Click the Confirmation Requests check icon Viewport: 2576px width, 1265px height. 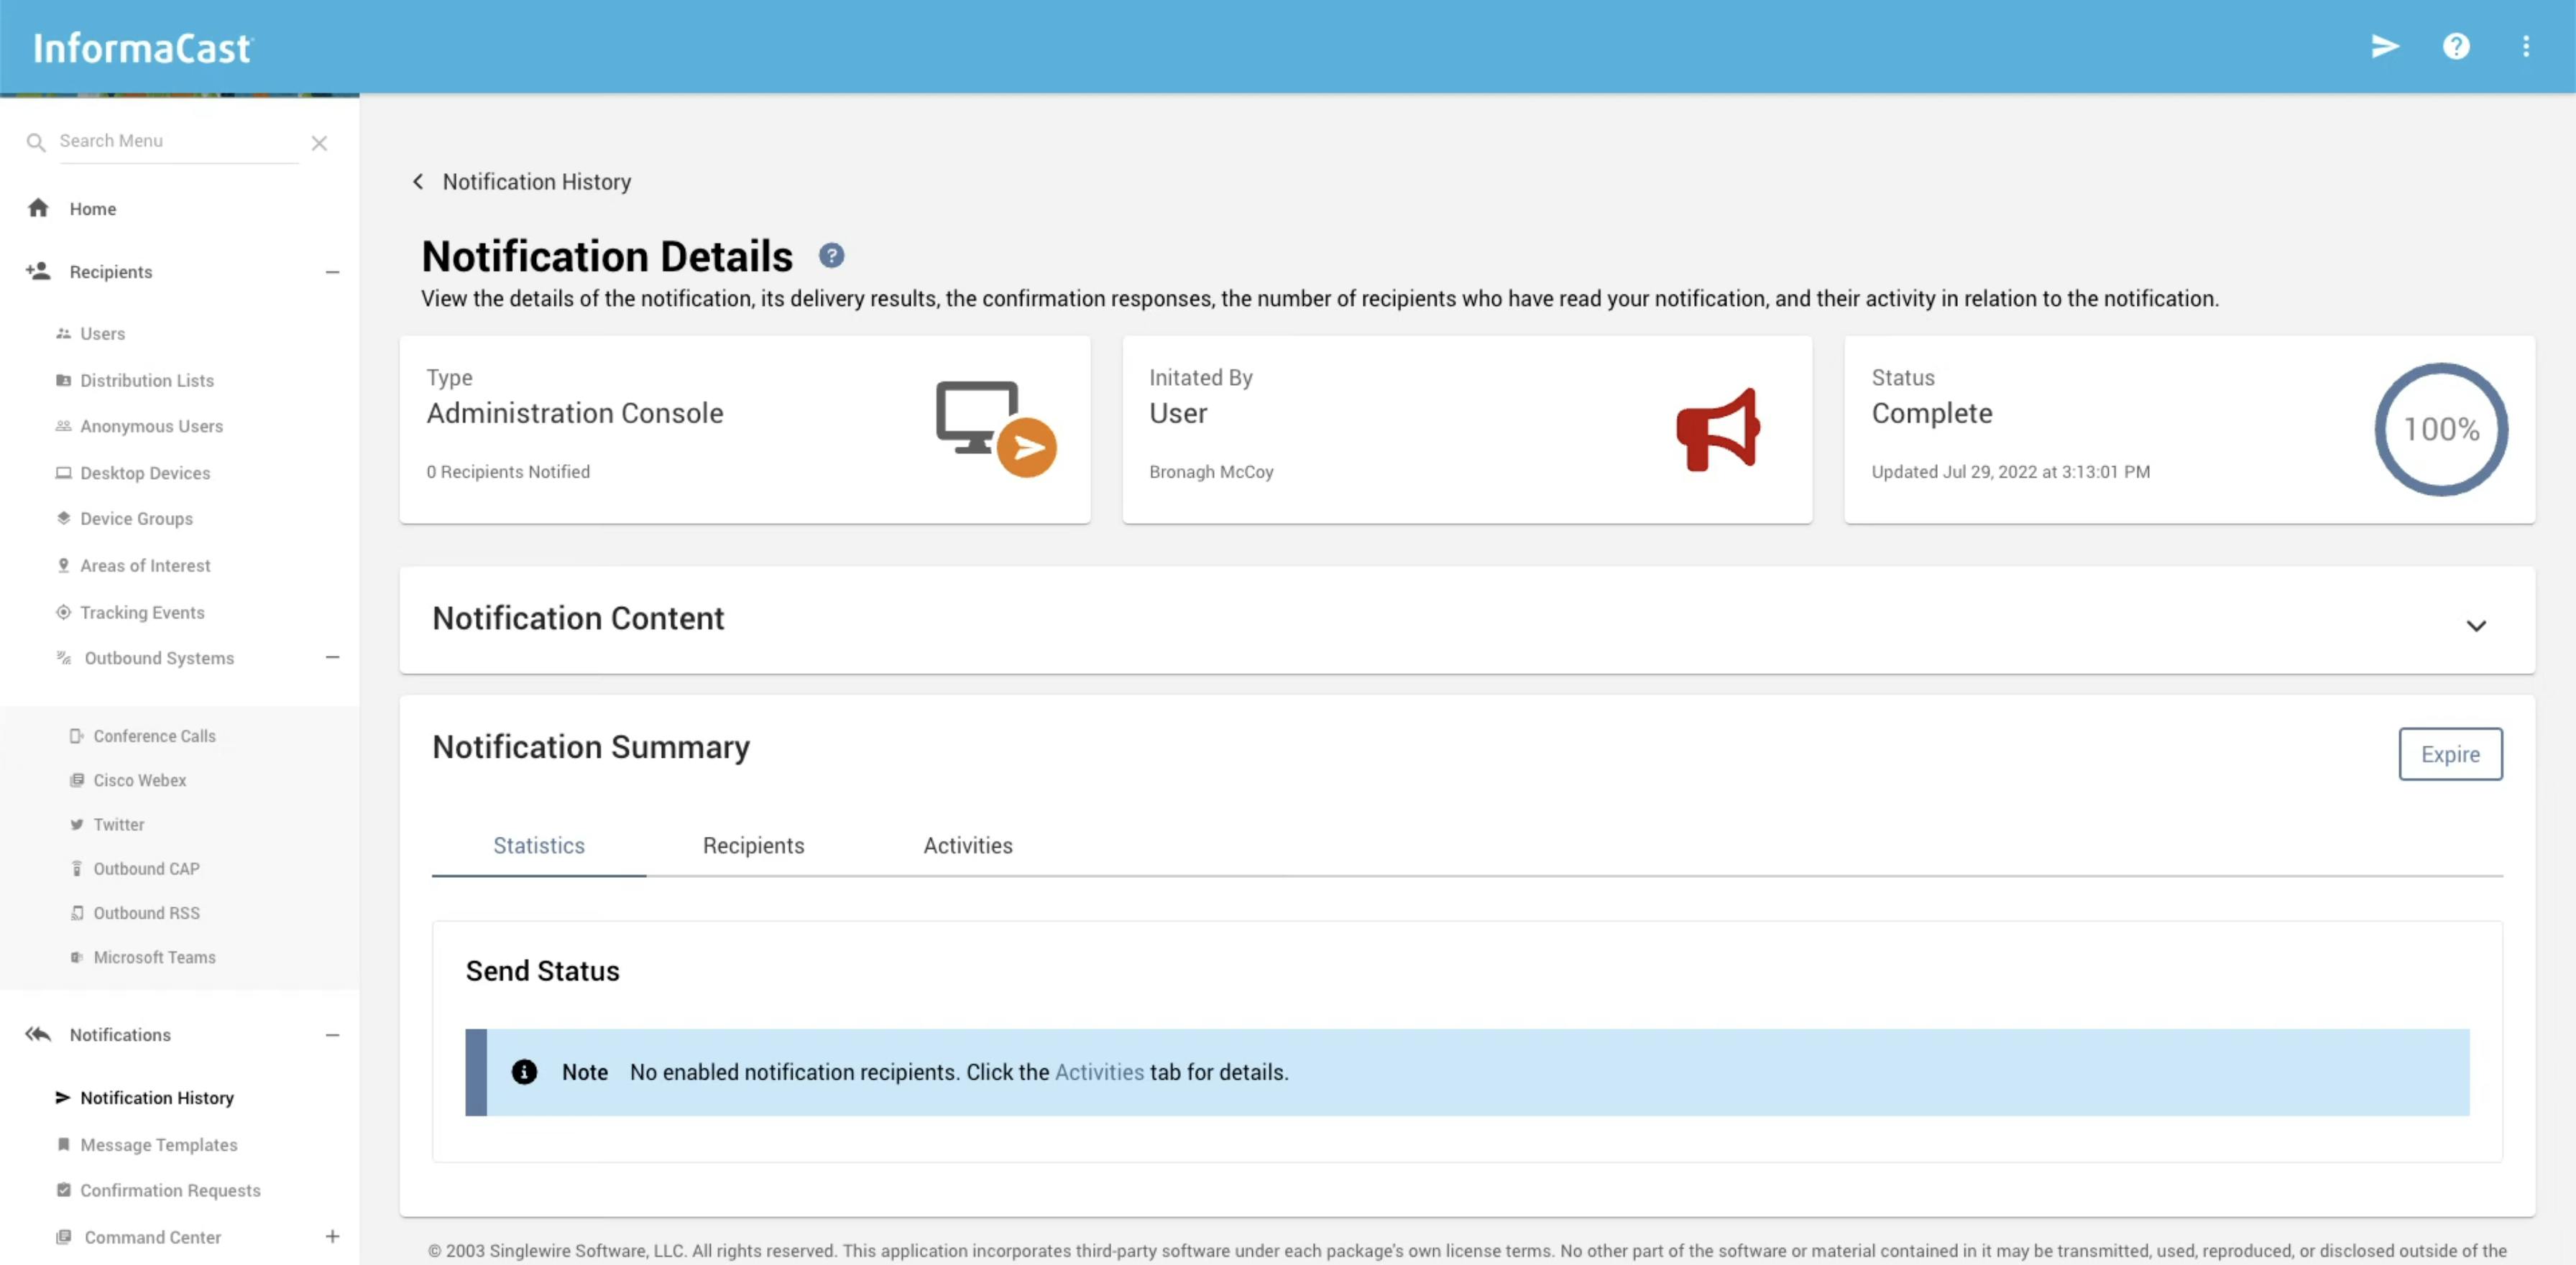click(63, 1189)
